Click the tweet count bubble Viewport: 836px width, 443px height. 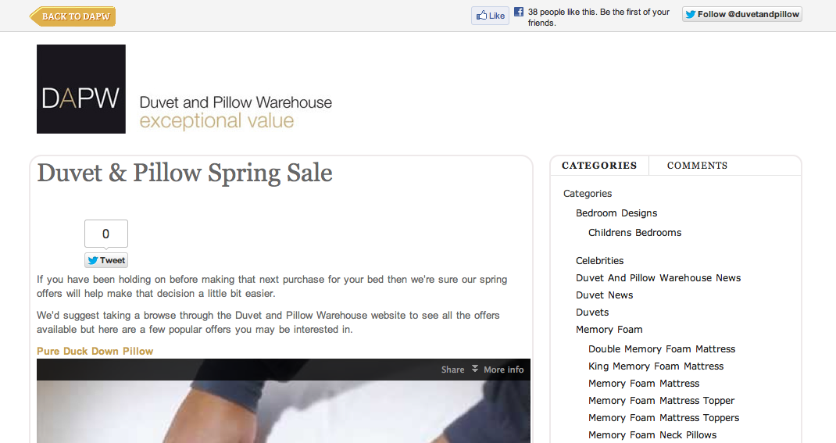click(106, 234)
